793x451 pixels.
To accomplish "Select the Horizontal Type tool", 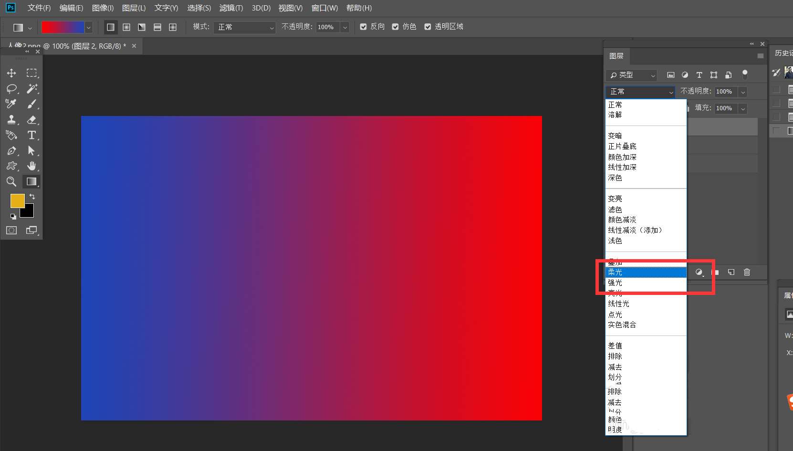I will click(x=32, y=135).
